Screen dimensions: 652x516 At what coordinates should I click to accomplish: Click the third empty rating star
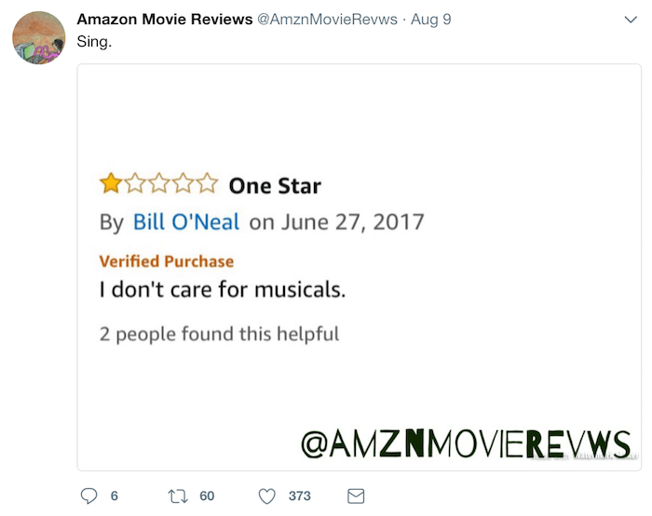[159, 183]
